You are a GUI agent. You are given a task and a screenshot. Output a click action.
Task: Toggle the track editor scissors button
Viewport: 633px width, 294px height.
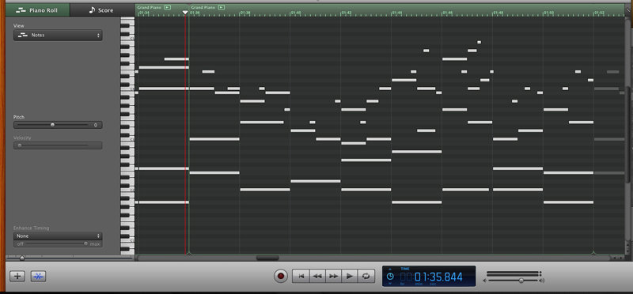(38, 277)
